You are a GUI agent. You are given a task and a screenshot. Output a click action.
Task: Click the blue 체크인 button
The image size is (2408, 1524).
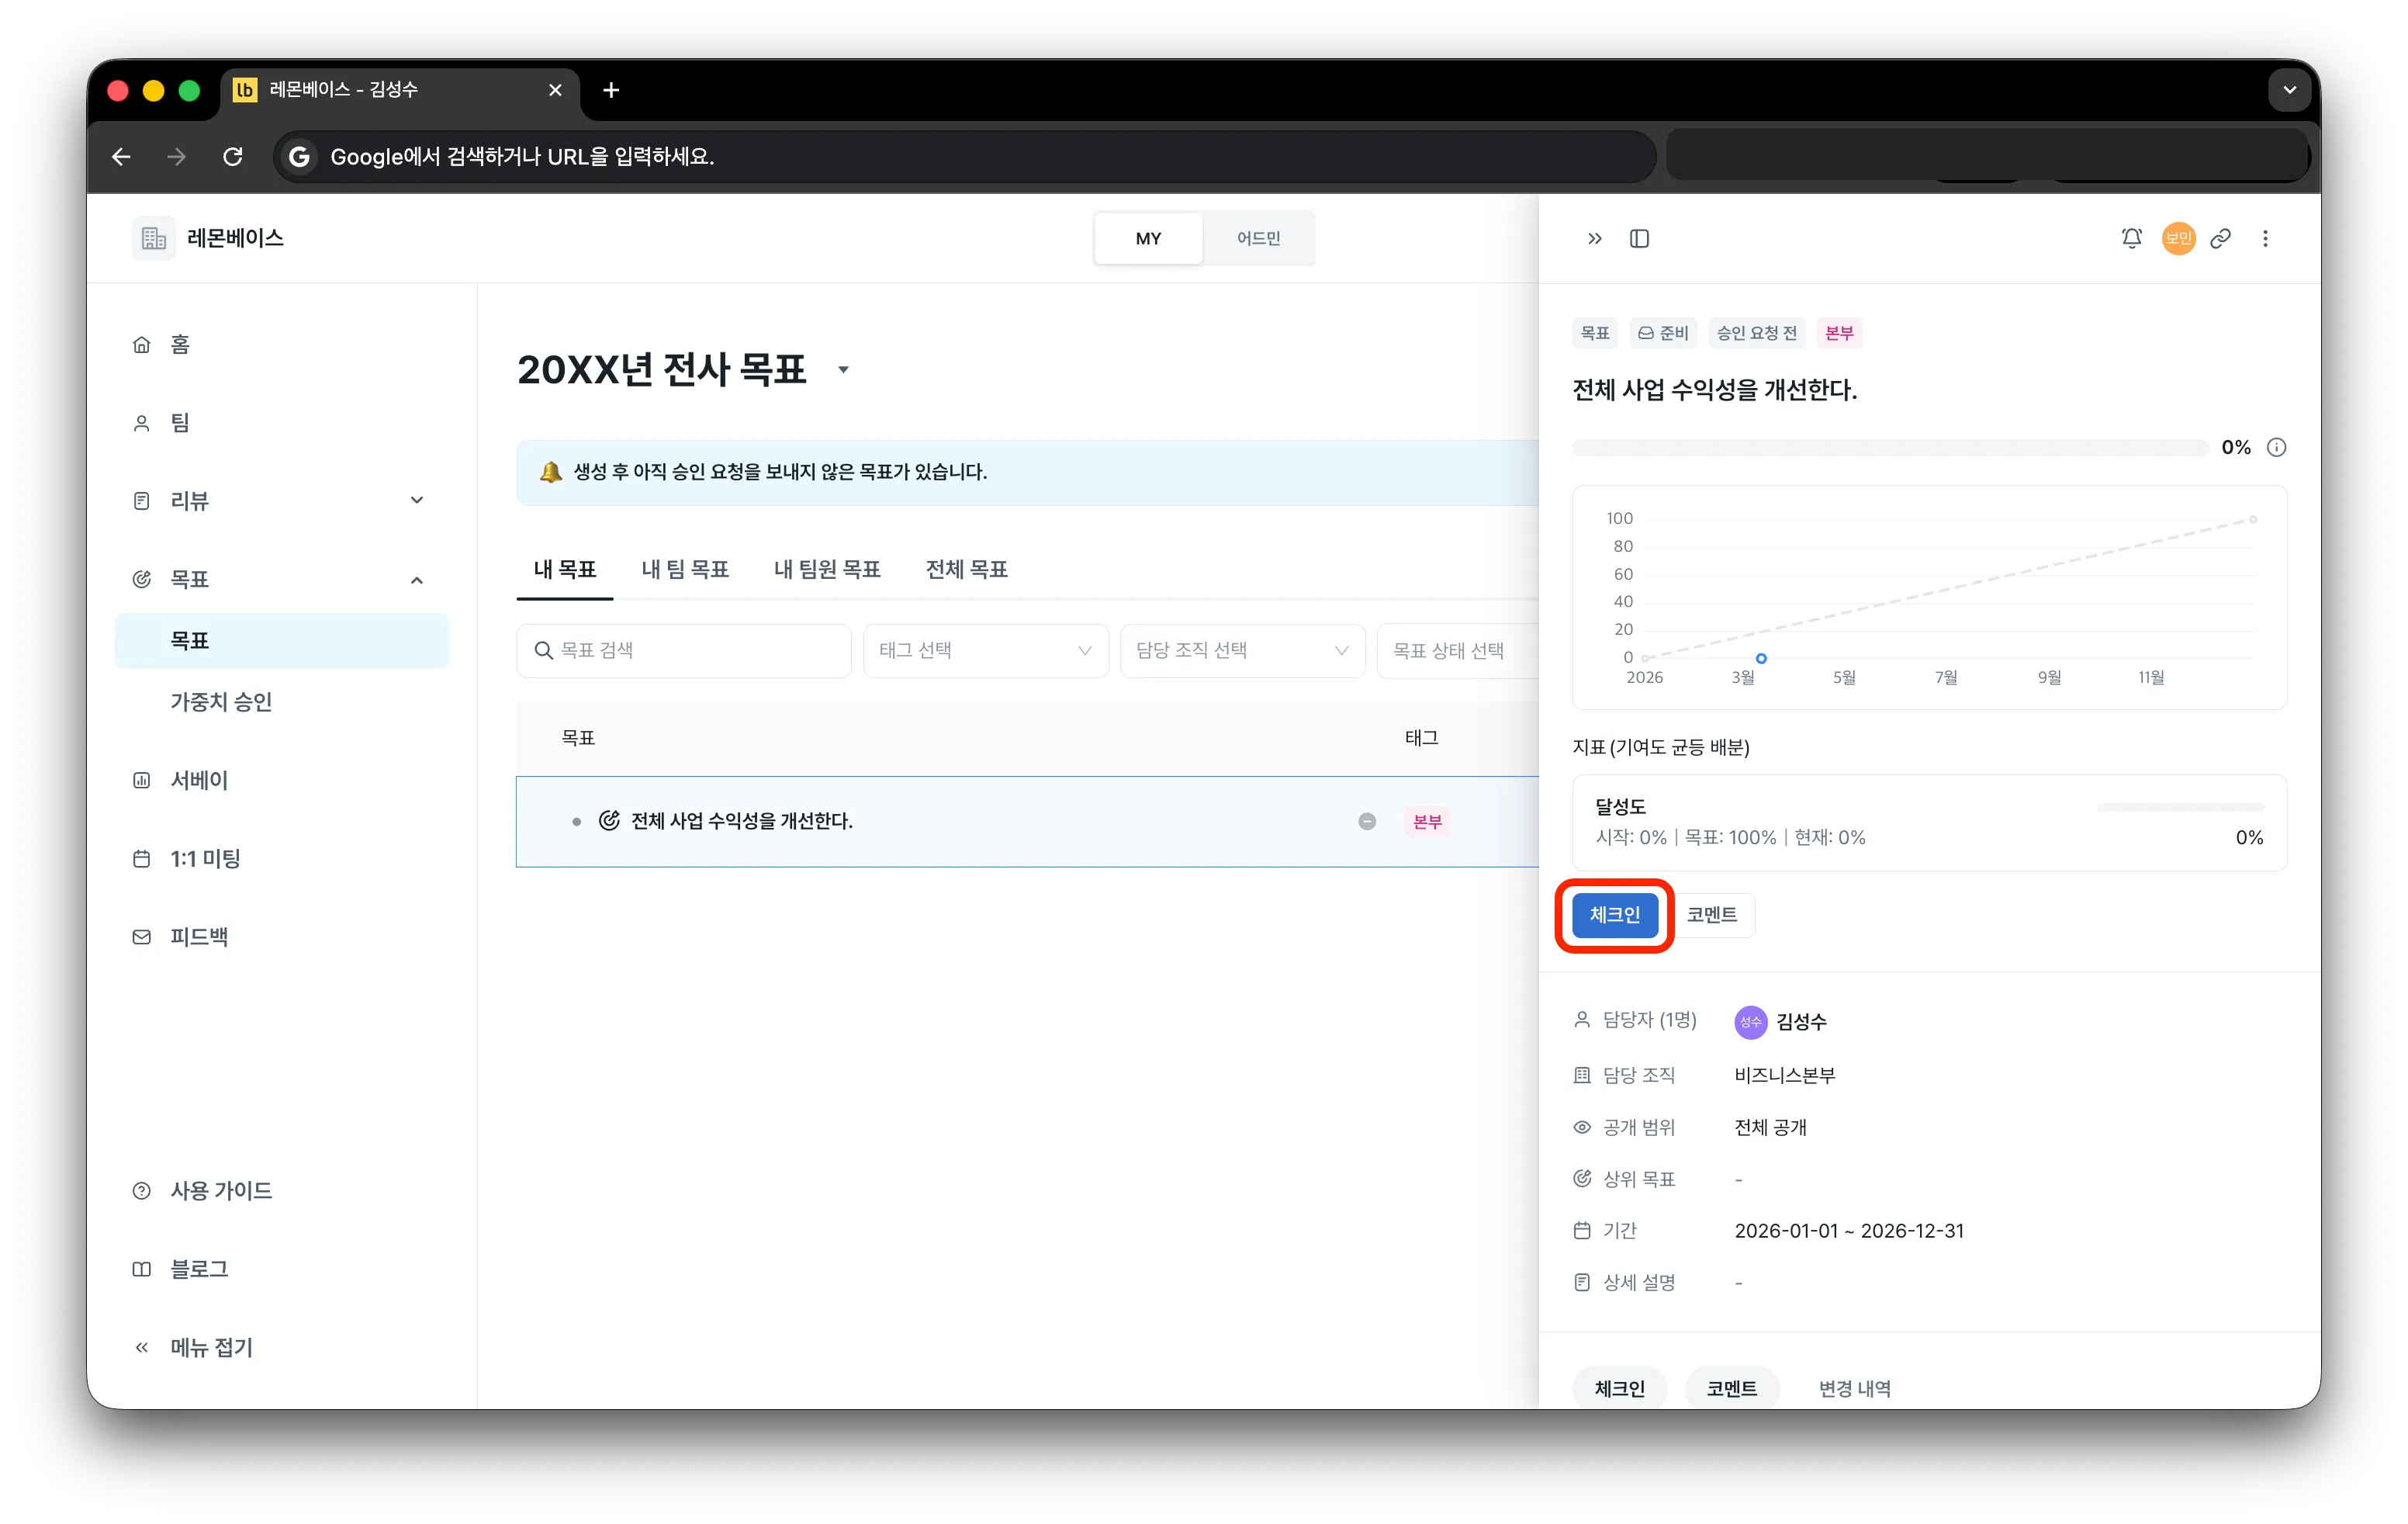[x=1614, y=915]
